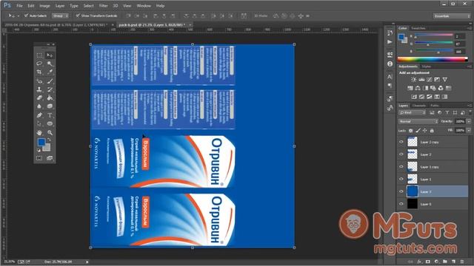
Task: Open the Auto-Select Group dropdown
Action: (61, 16)
